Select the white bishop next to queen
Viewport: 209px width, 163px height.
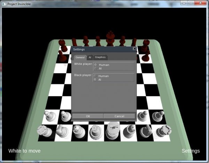79,131
